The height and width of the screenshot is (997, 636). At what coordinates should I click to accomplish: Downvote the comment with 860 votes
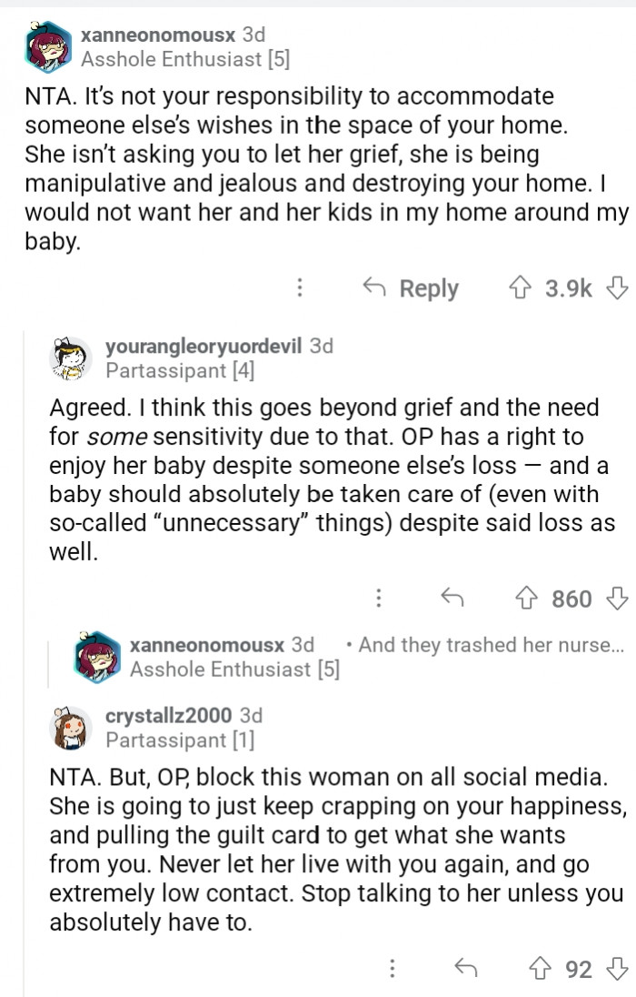click(x=618, y=599)
